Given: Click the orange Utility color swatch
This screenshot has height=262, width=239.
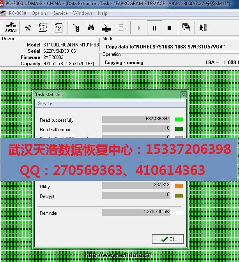Looking at the screenshot, I should [179, 185].
